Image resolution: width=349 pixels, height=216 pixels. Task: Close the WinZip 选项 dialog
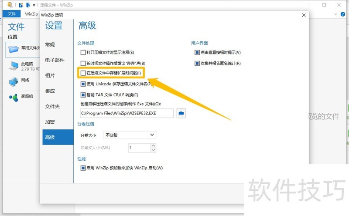304,15
